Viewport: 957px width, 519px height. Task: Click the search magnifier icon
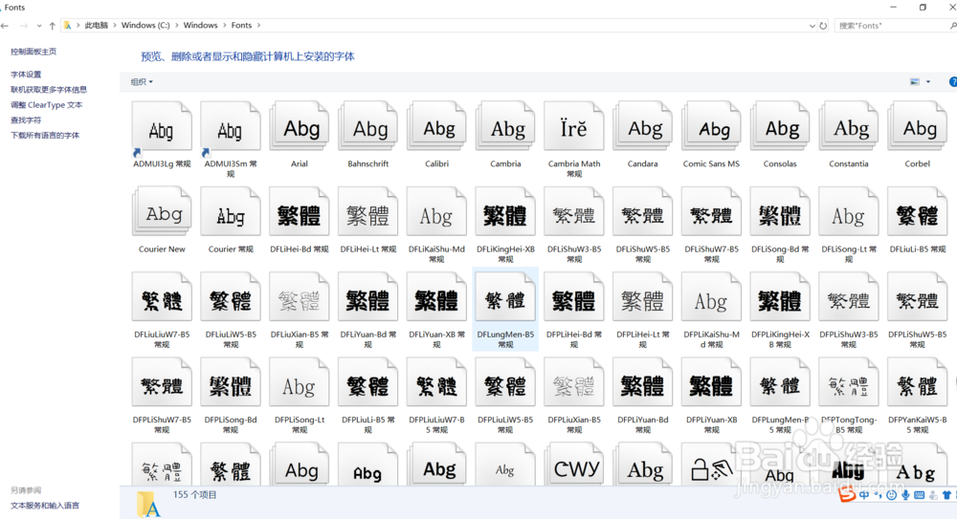tap(953, 26)
